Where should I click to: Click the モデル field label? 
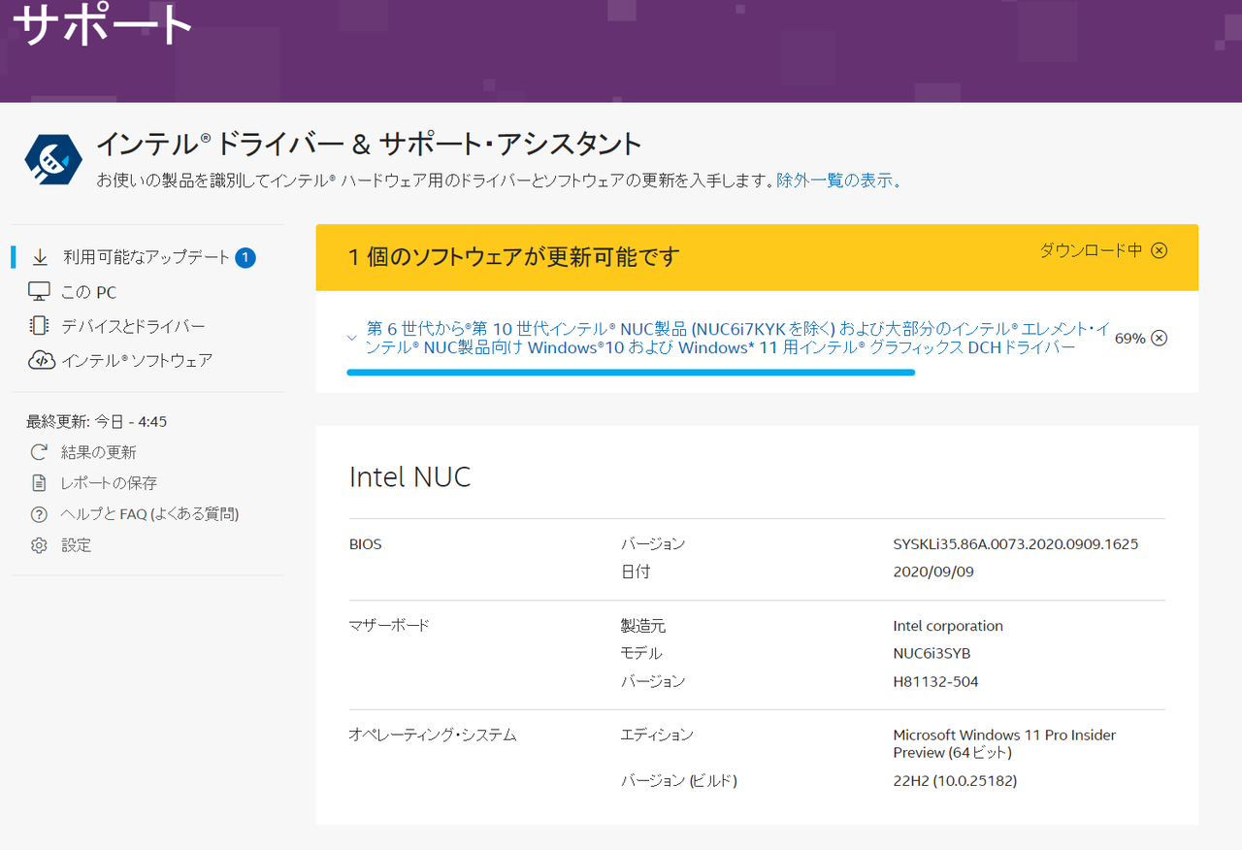pyautogui.click(x=641, y=654)
